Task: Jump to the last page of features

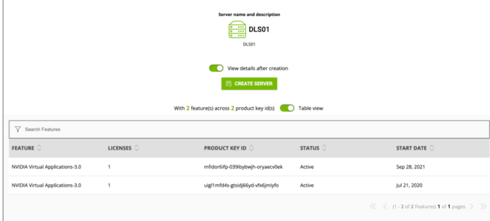Action: (483, 206)
